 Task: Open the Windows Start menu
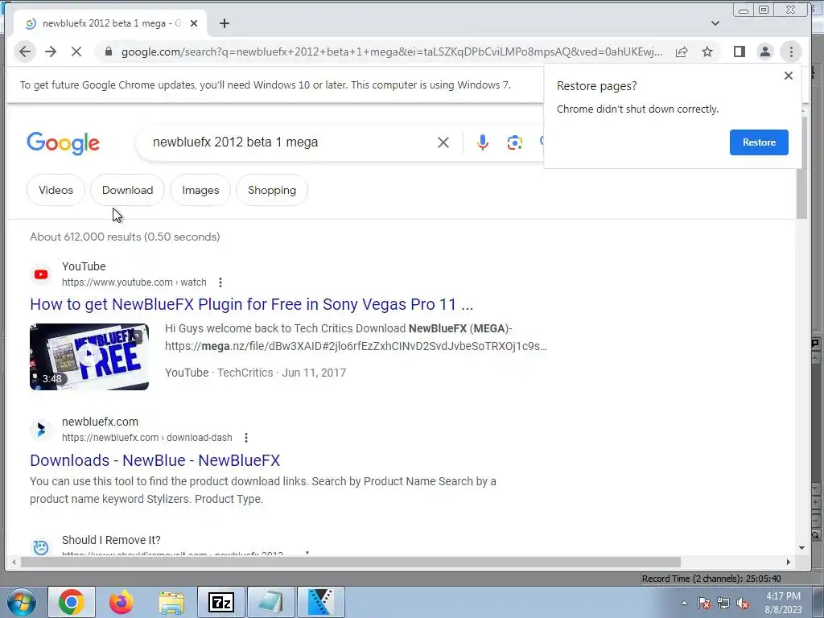21,602
